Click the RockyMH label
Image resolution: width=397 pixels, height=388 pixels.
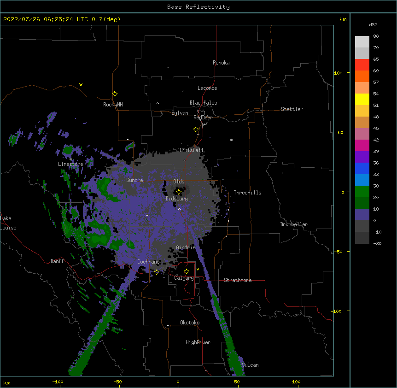click(x=113, y=105)
